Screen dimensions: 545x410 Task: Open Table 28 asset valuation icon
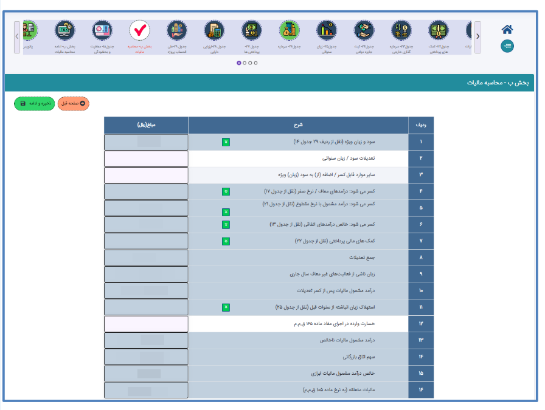214,30
